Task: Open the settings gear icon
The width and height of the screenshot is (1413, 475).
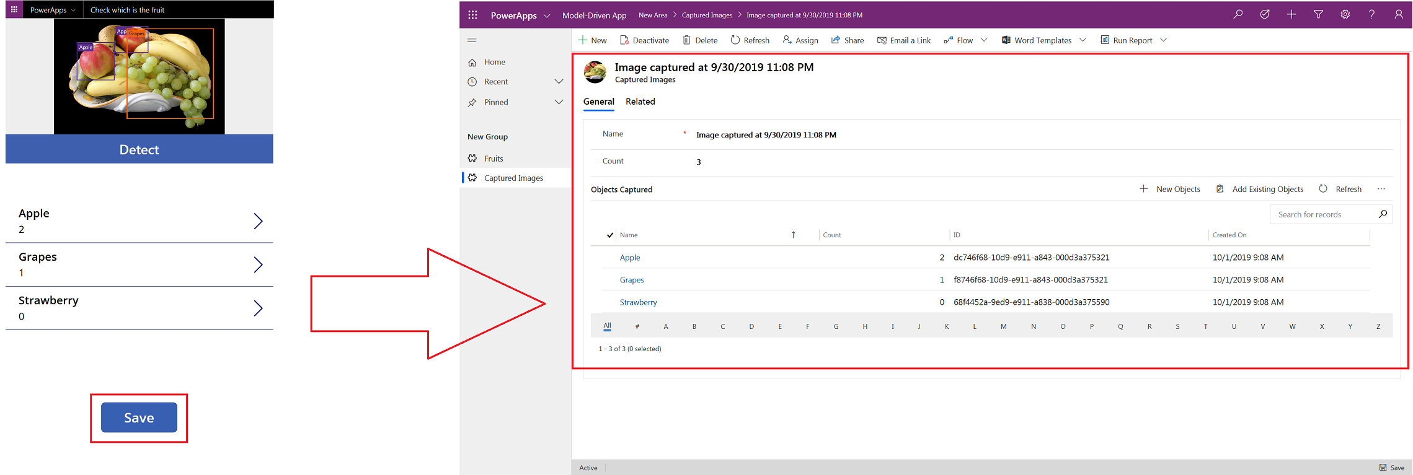Action: (x=1345, y=14)
